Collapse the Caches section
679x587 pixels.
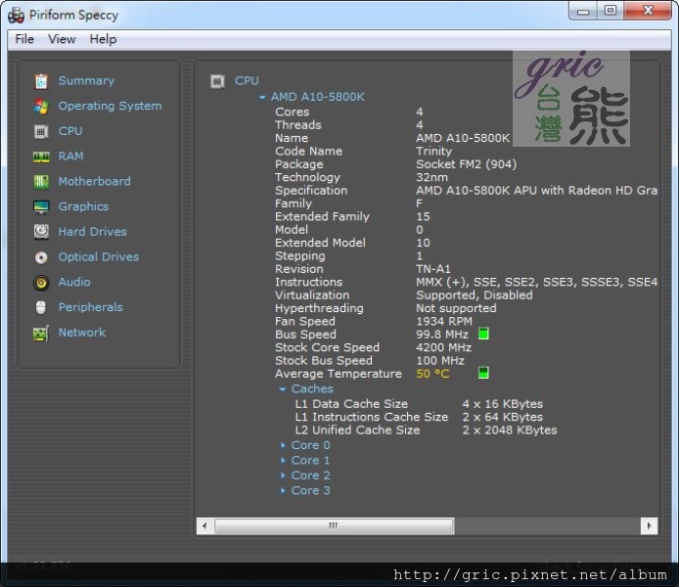tap(283, 389)
